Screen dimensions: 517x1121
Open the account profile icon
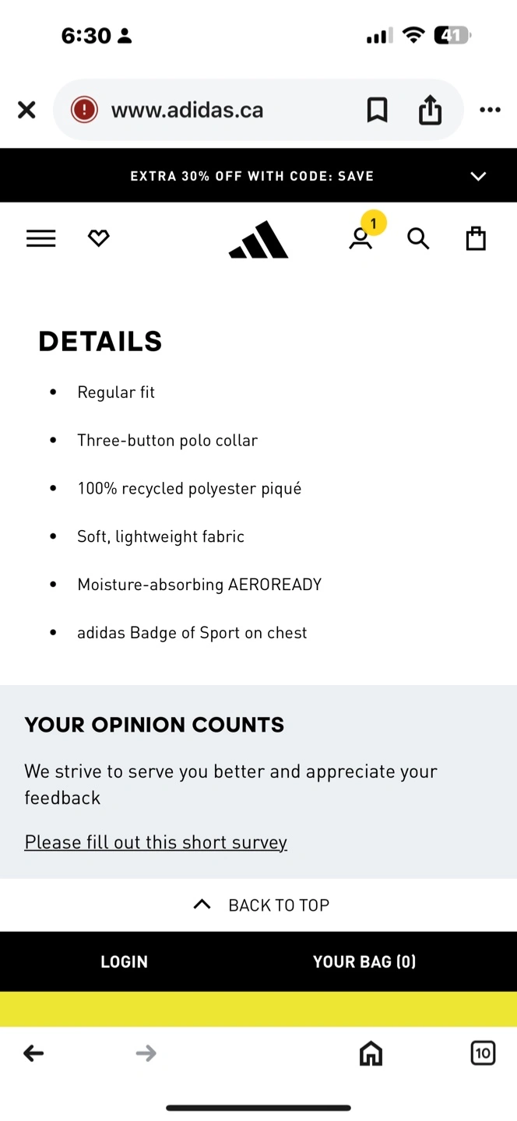click(x=360, y=239)
